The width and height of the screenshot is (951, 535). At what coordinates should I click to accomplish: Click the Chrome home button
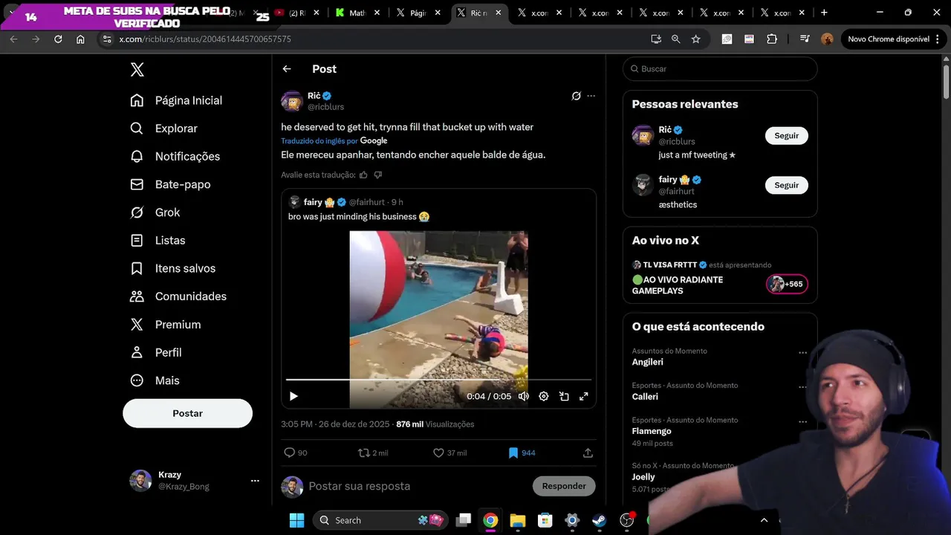(80, 39)
